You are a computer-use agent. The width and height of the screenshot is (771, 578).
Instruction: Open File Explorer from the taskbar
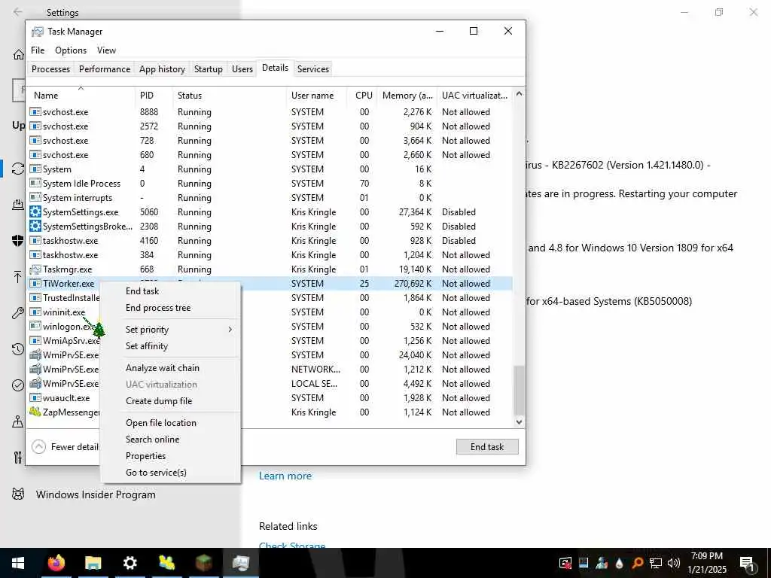pyautogui.click(x=93, y=563)
